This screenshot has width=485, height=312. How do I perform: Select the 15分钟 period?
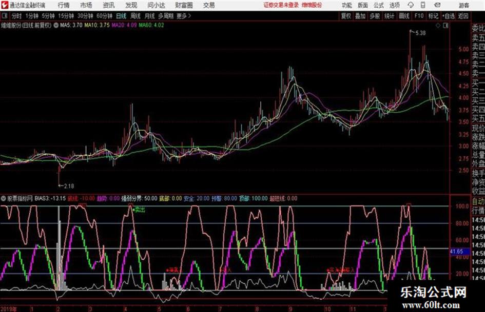click(66, 16)
